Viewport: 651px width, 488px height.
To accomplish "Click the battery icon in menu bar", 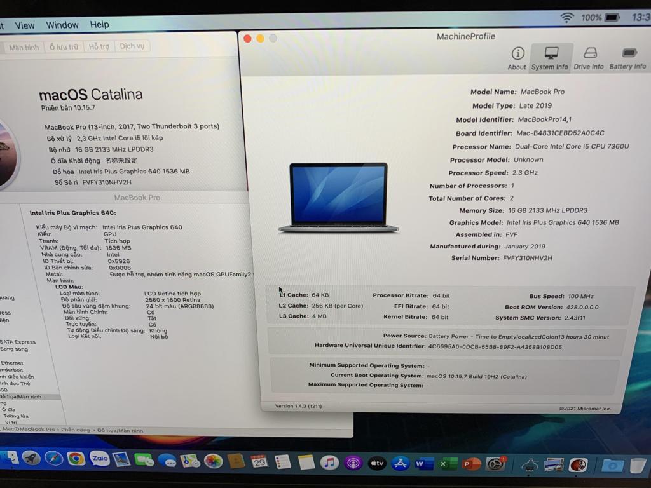I will [612, 17].
